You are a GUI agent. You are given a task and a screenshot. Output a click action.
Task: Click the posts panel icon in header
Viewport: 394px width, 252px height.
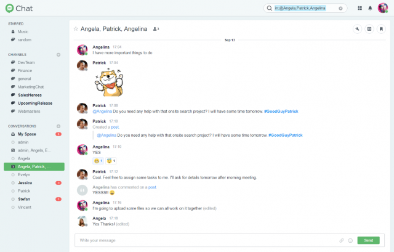369,29
